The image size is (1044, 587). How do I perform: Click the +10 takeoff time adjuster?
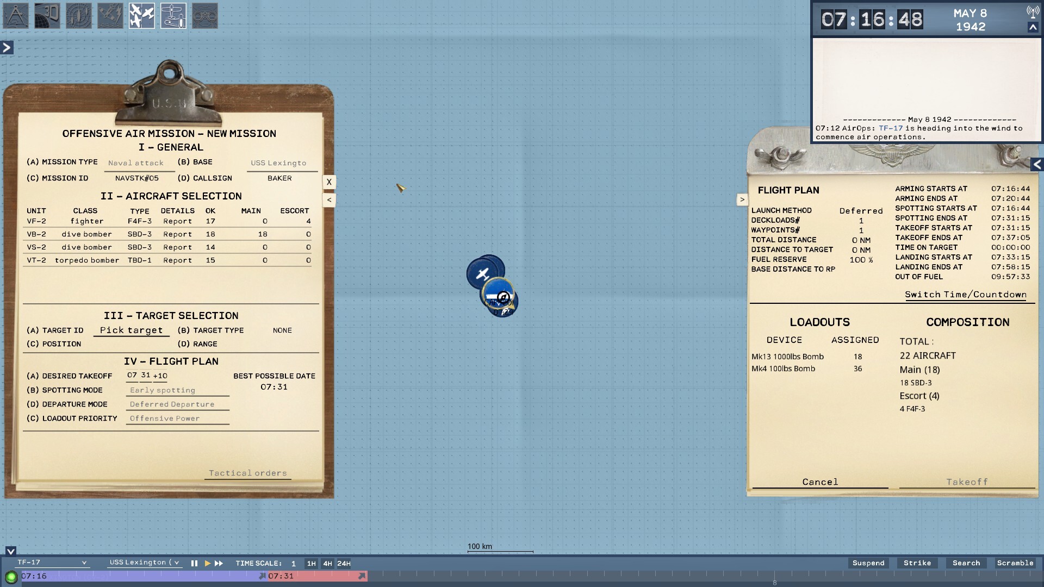point(160,376)
